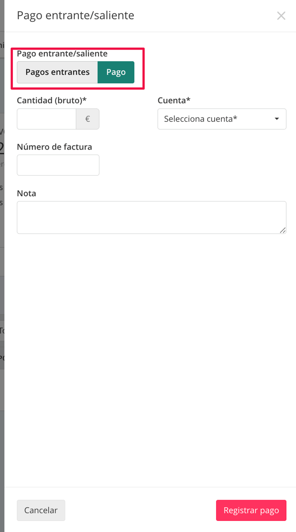
Task: Click the "Nota" field label
Action: (x=27, y=194)
